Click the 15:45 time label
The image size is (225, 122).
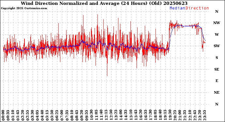[136, 115]
